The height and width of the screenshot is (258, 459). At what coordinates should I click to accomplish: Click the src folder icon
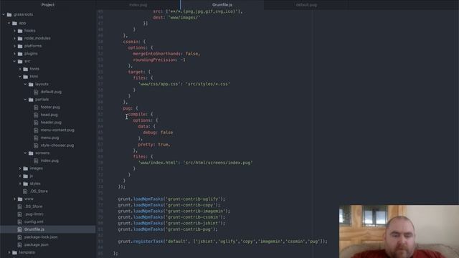coord(20,61)
